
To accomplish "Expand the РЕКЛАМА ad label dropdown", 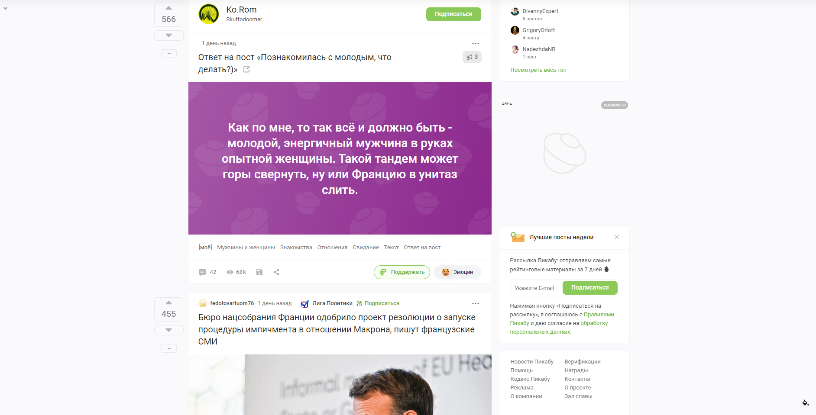I will (x=614, y=105).
